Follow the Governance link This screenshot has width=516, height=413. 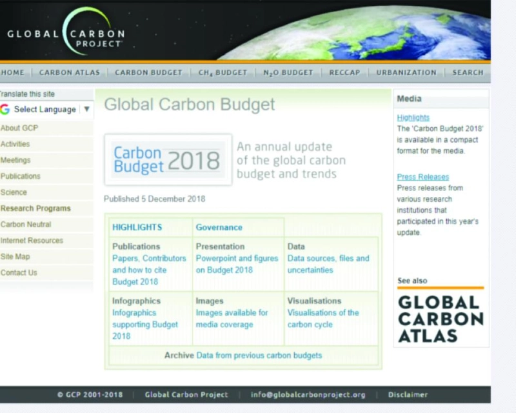pyautogui.click(x=219, y=227)
